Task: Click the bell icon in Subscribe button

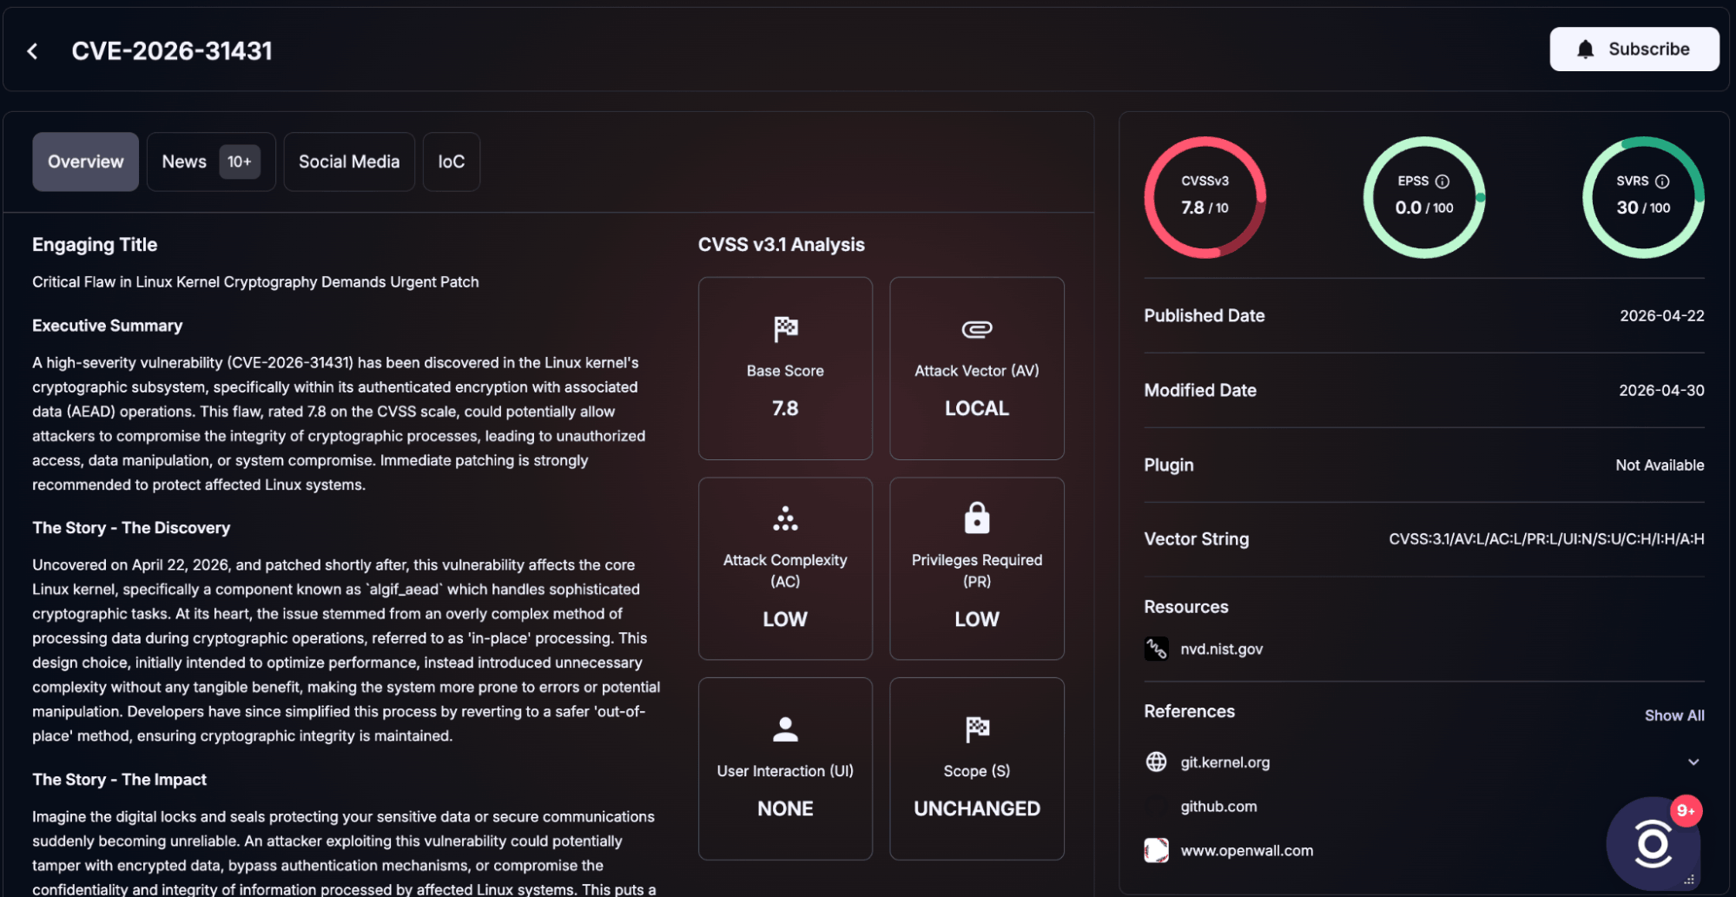Action: coord(1585,49)
